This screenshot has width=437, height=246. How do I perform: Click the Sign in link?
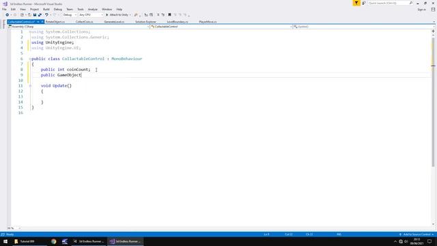[421, 10]
